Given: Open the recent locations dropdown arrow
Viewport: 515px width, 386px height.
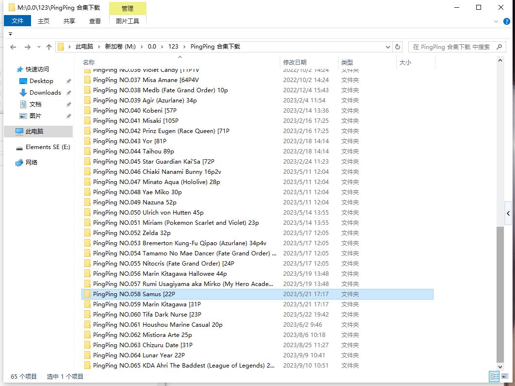Looking at the screenshot, I should [39, 47].
